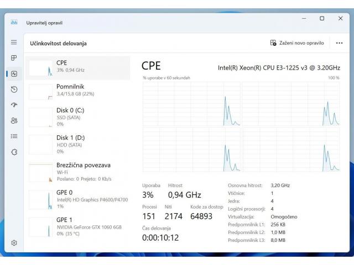This screenshot has width=354, height=265.
Task: Click the 0:00:10:12 Čas delovanja value
Action: click(160, 238)
